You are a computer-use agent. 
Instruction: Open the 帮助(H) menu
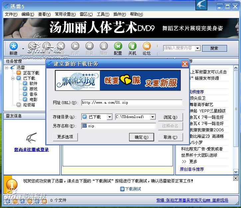(136, 14)
